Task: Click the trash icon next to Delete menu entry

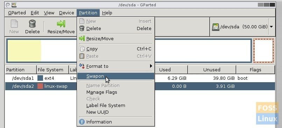Action: (82, 28)
